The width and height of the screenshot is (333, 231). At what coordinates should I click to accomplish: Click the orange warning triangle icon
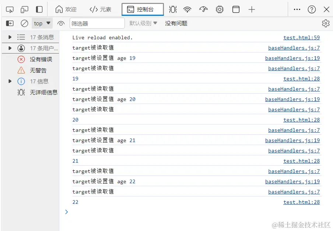click(21, 70)
